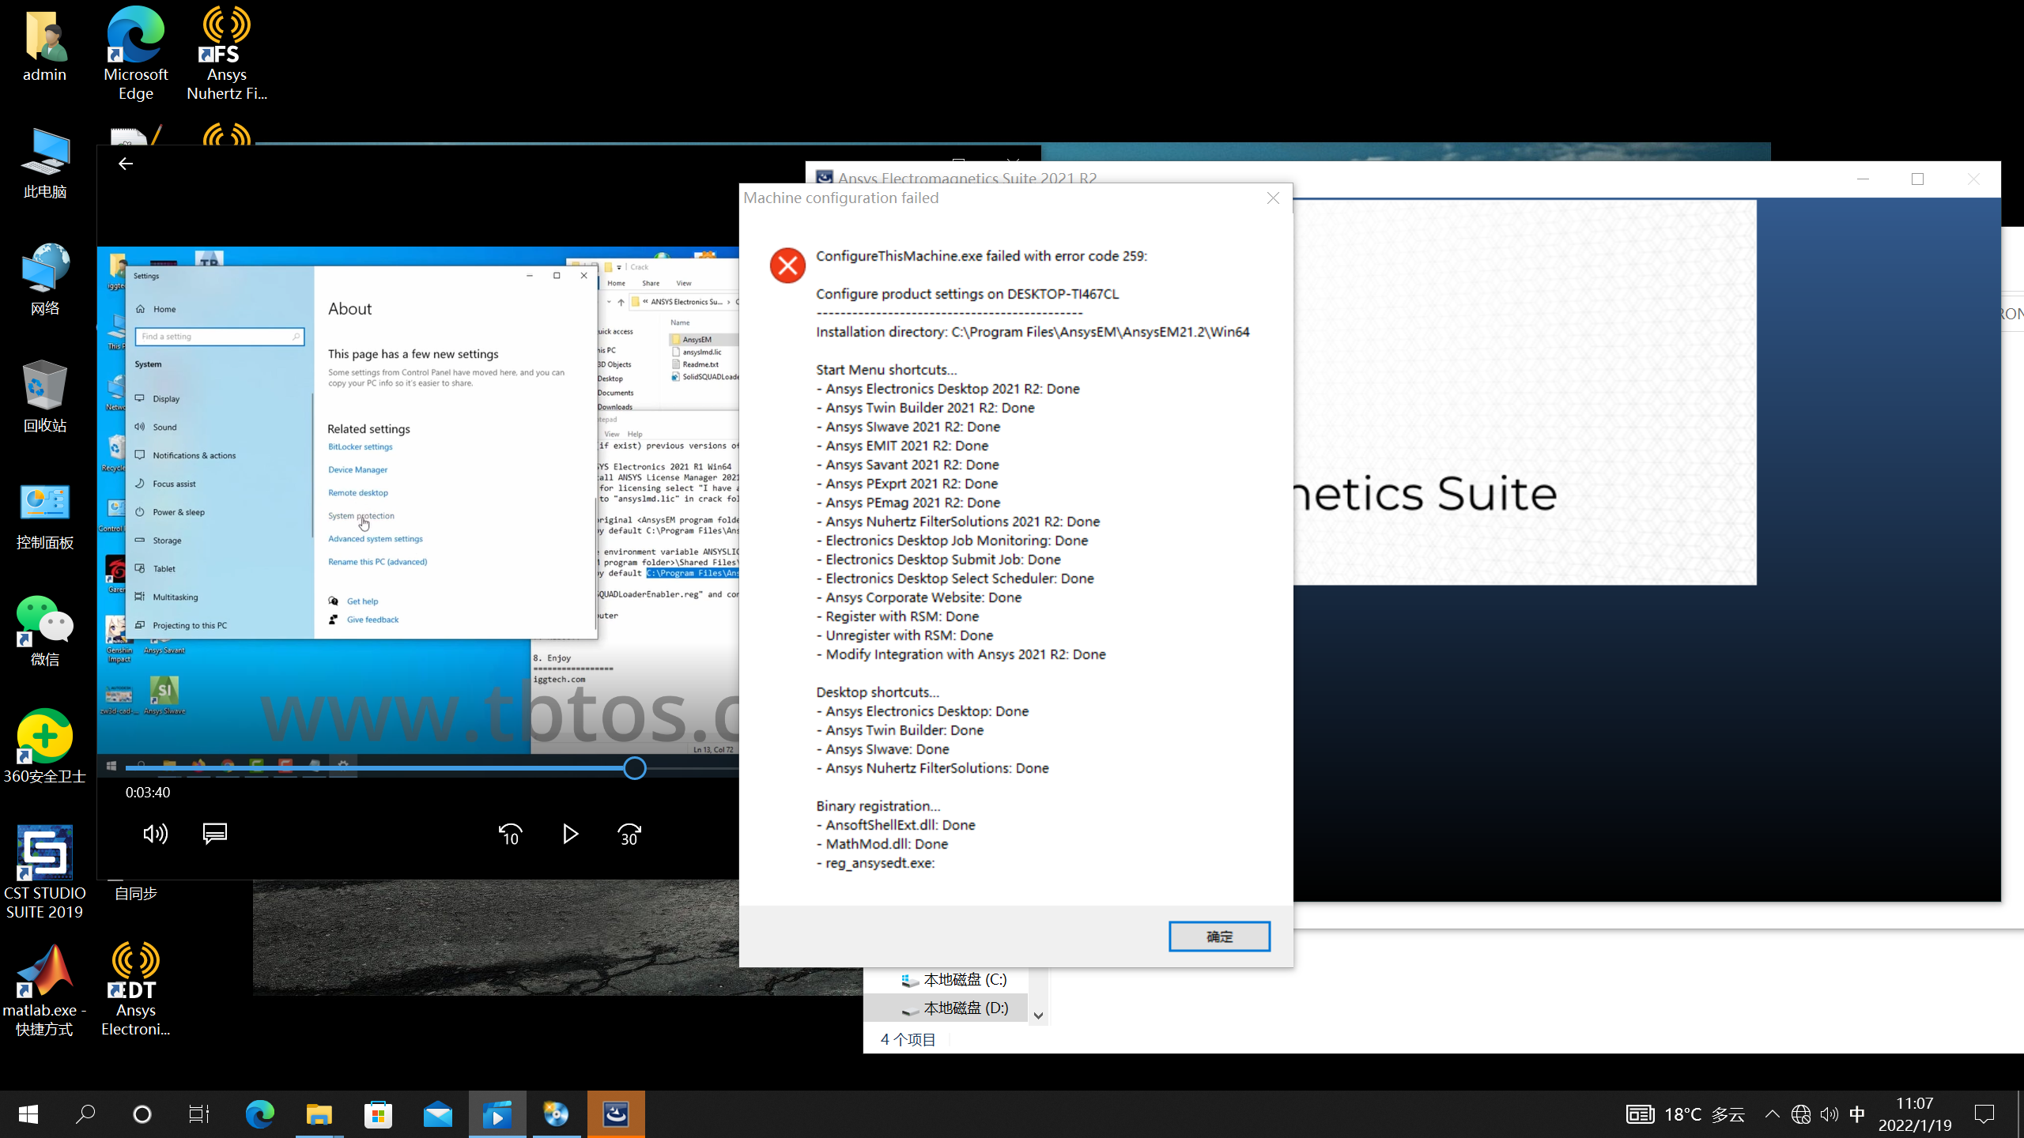This screenshot has width=2024, height=1138.
Task: Open Mail app from taskbar
Action: pyautogui.click(x=437, y=1114)
